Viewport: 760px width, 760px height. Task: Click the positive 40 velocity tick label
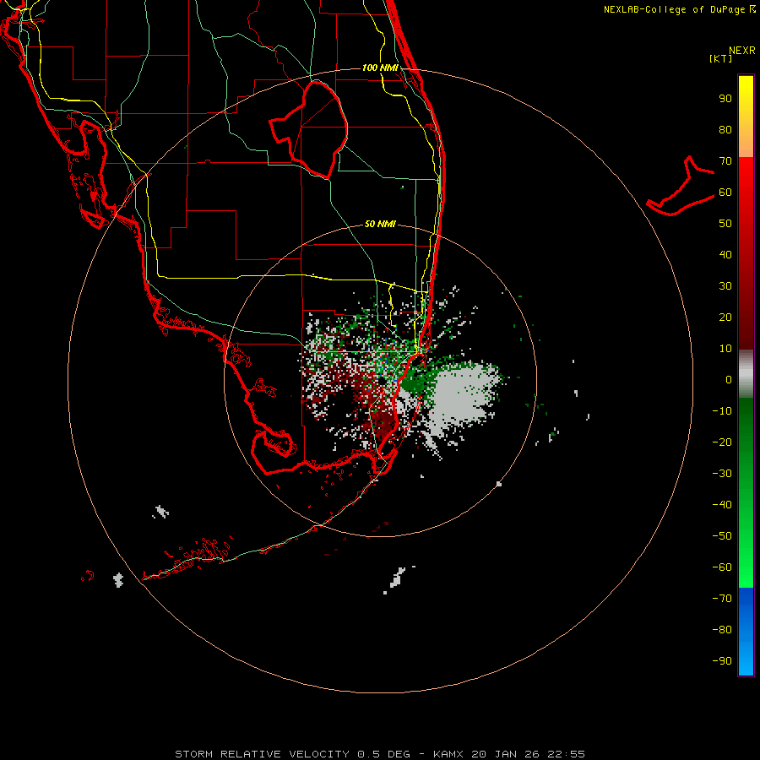[725, 255]
